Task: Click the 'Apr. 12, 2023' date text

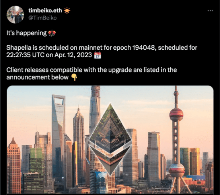Action: pos(73,55)
